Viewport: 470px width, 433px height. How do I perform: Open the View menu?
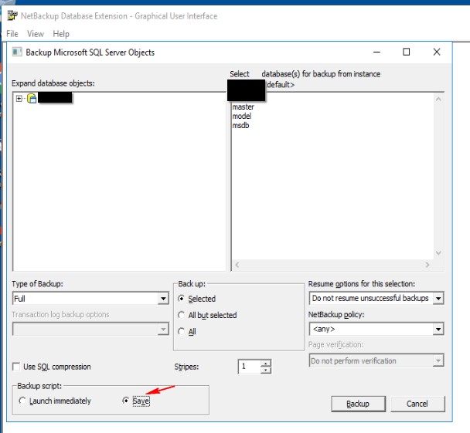click(36, 34)
